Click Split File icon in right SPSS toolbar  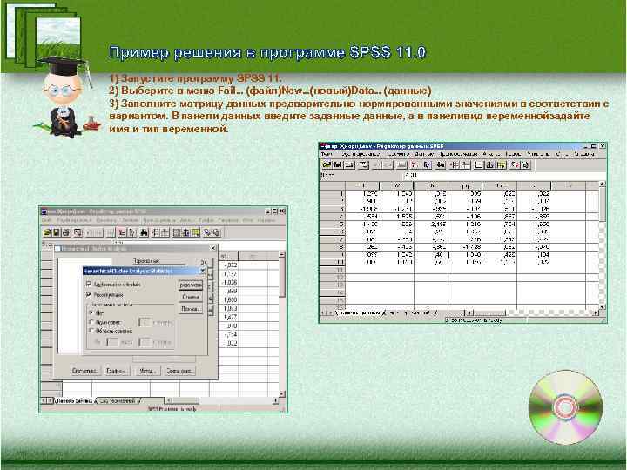[x=479, y=164]
